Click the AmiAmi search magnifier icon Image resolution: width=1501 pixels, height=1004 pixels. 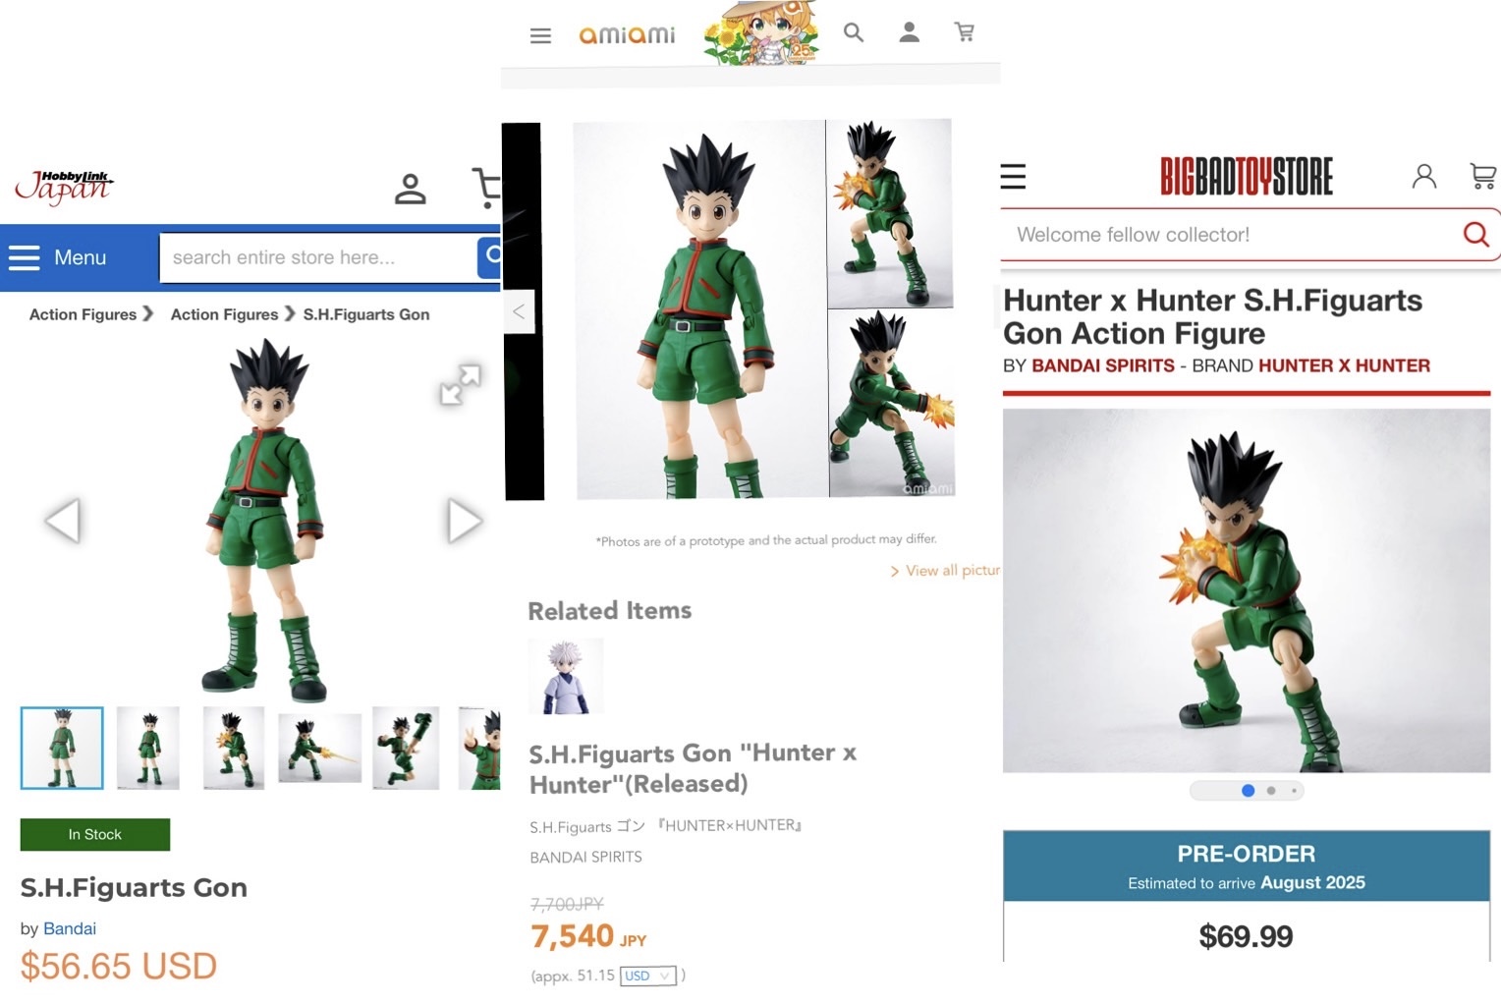pos(854,32)
